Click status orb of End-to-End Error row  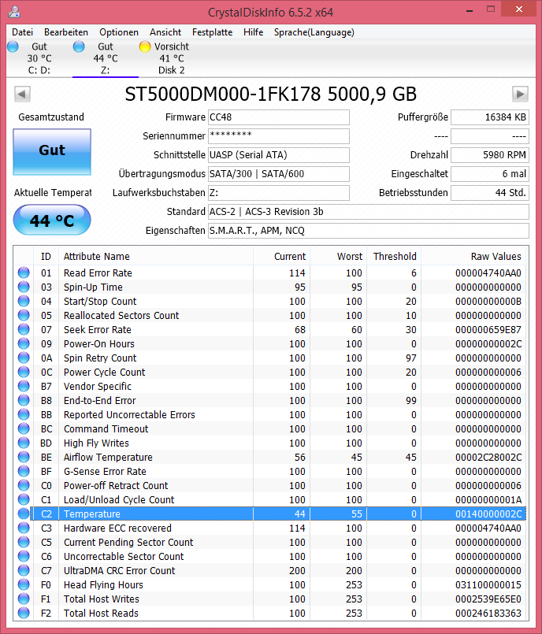[x=24, y=400]
